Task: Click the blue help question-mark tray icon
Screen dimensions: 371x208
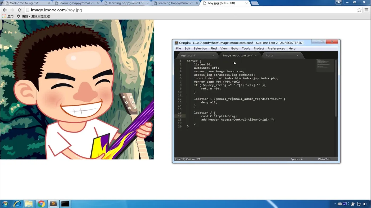Action: [345, 204]
